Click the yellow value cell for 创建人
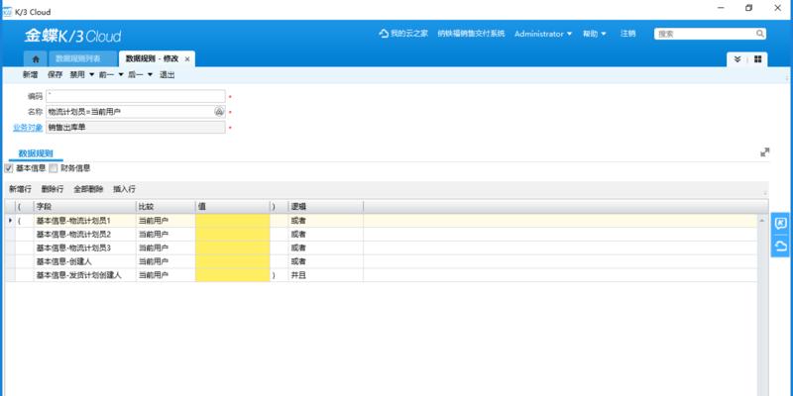The width and height of the screenshot is (793, 396). tap(233, 261)
